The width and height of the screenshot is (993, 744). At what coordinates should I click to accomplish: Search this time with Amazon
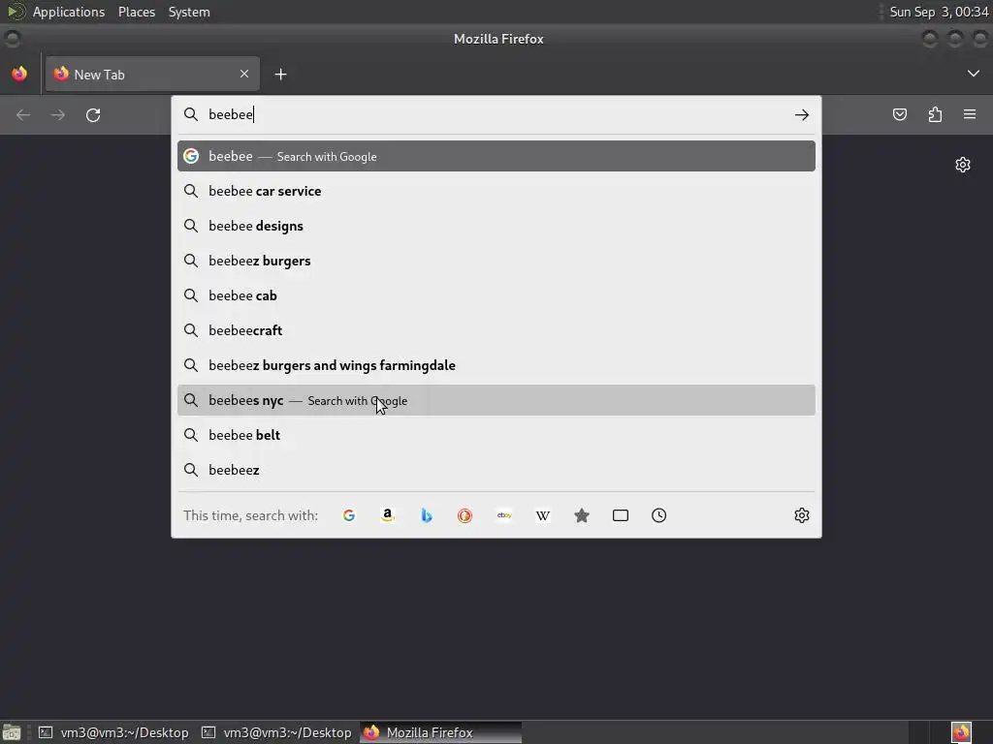(x=388, y=515)
